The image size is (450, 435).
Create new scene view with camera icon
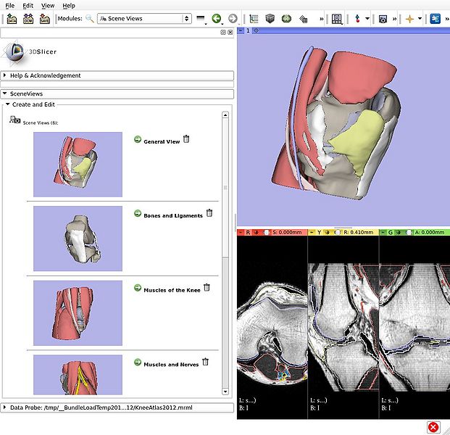pyautogui.click(x=14, y=120)
